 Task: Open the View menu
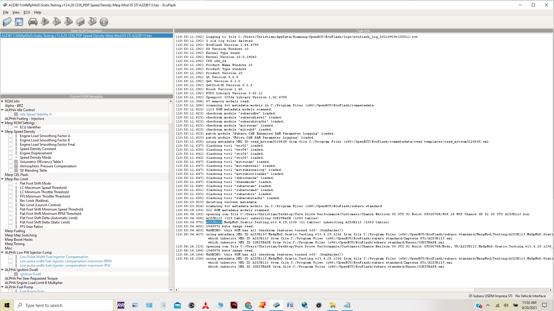(x=16, y=12)
